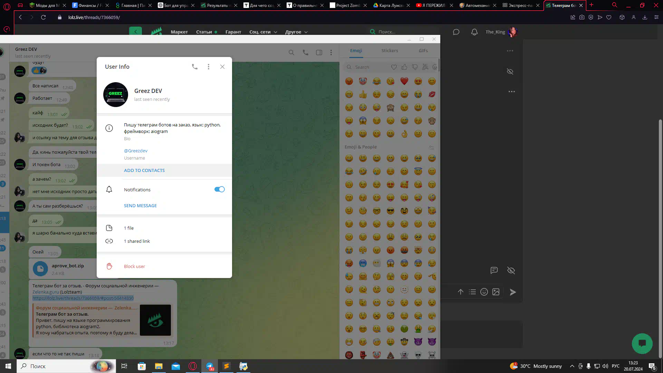Open smiley picker in forum editor

pos(484,292)
